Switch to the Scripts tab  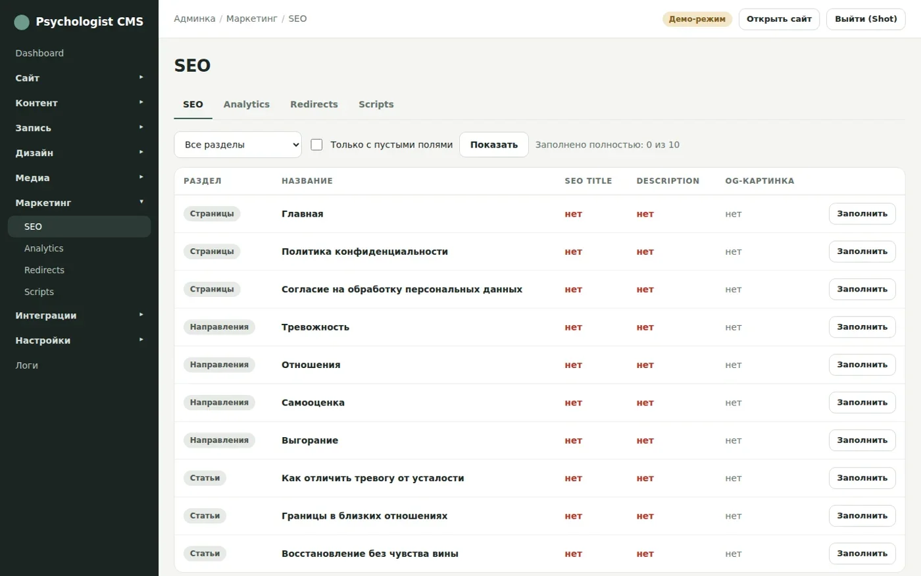376,104
